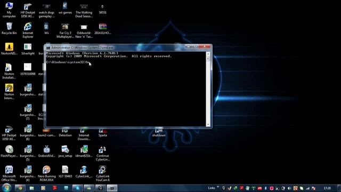Viewport: 341px width, 192px height.
Task: Open the media player taskbar icon
Action: click(43, 188)
